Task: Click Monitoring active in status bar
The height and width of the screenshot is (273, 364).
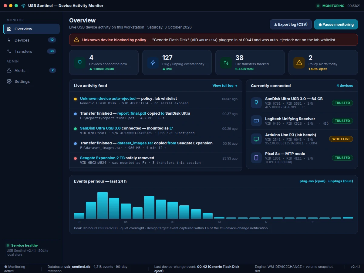Action: point(15,269)
